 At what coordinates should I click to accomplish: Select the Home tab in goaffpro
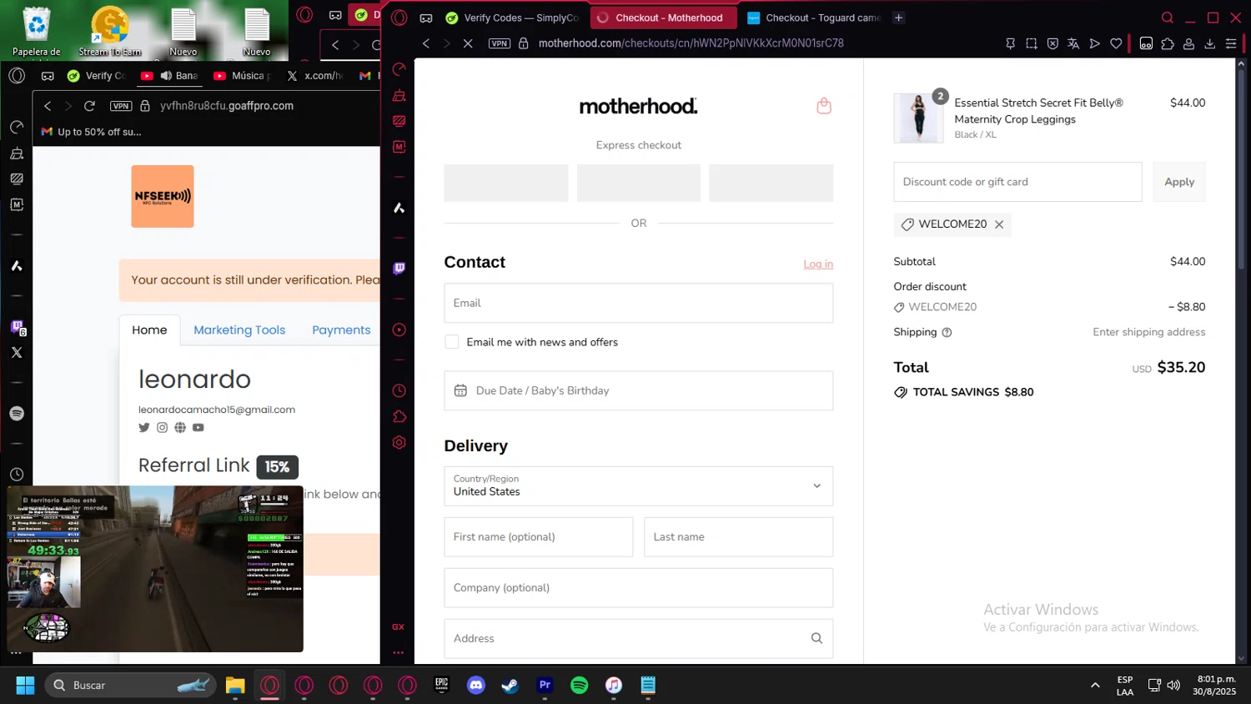(x=149, y=330)
